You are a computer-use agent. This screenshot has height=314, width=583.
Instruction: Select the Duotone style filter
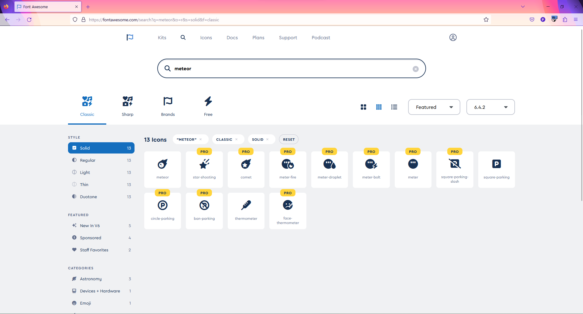coord(101,197)
